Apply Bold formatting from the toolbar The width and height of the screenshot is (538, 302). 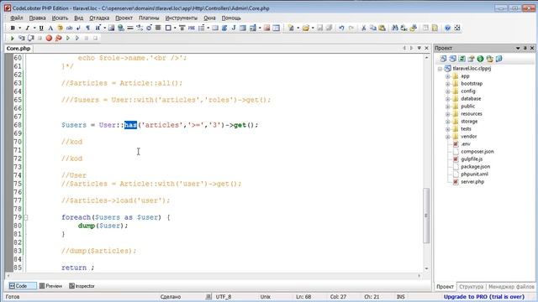pos(13,28)
